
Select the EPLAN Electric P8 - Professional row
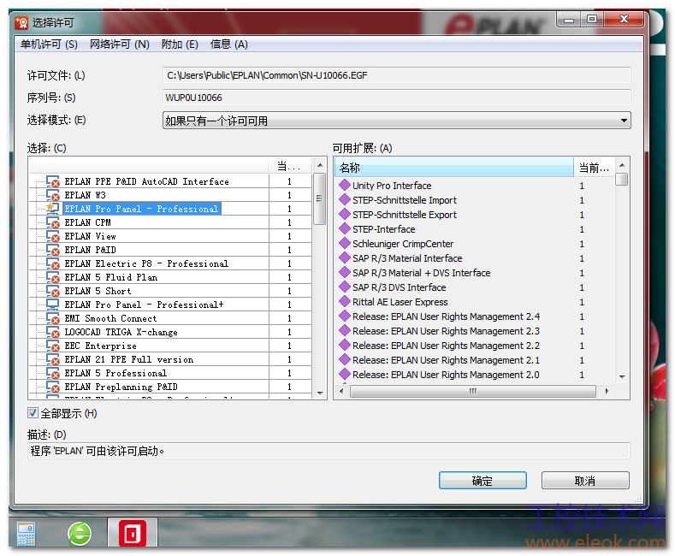(146, 263)
